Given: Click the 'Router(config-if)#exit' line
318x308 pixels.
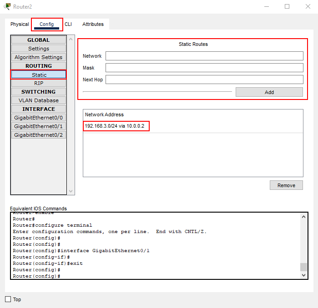Looking at the screenshot, I should pos(48,263).
